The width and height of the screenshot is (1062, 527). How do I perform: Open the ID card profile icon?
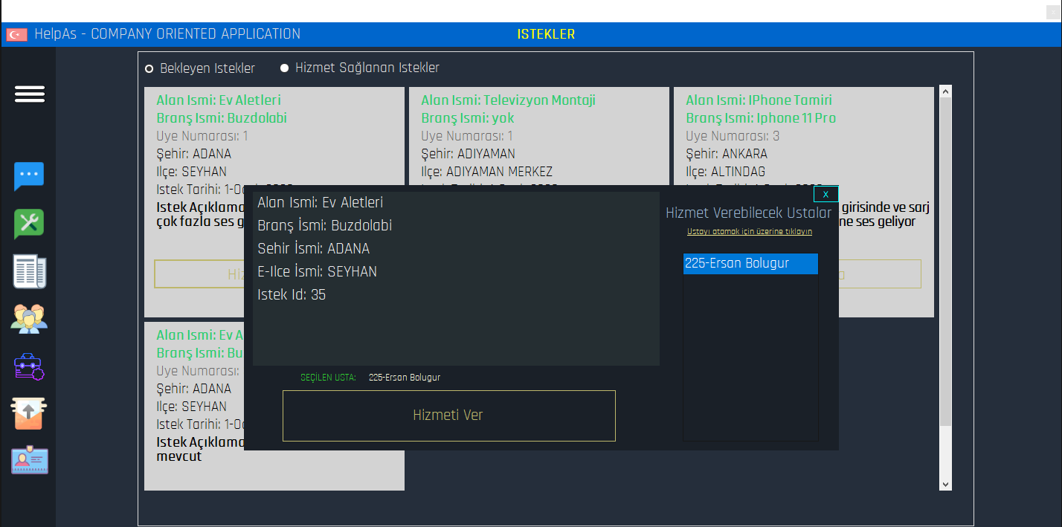pyautogui.click(x=29, y=460)
